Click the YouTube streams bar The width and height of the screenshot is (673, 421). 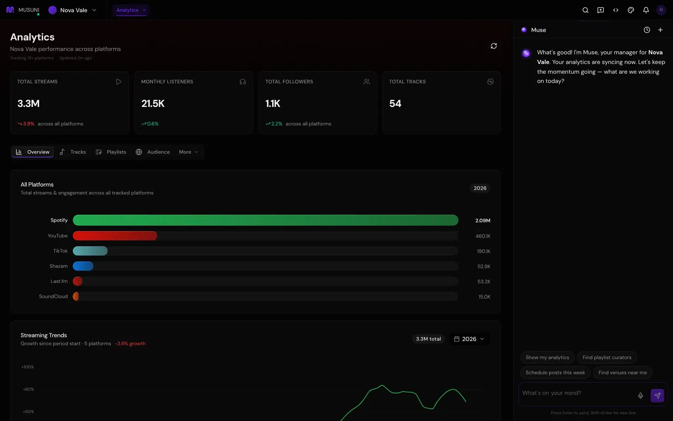[x=115, y=236]
